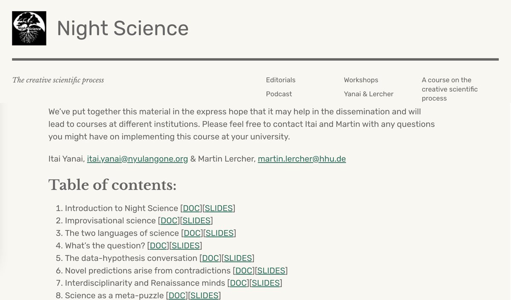
Task: Open SLIDES for Interdisciplinarity and Renaissance minds
Action: [266, 283]
